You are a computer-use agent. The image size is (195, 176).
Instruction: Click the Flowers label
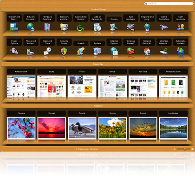(x=21, y=113)
